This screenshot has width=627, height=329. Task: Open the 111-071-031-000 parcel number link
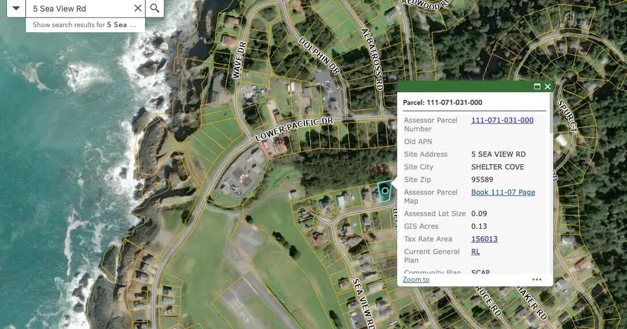[502, 120]
